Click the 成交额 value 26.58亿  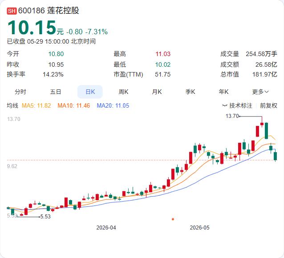266,64
